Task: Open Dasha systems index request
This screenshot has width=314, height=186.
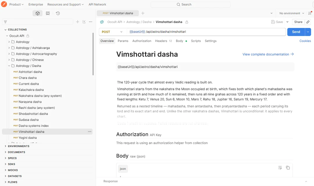Action: pyautogui.click(x=34, y=126)
